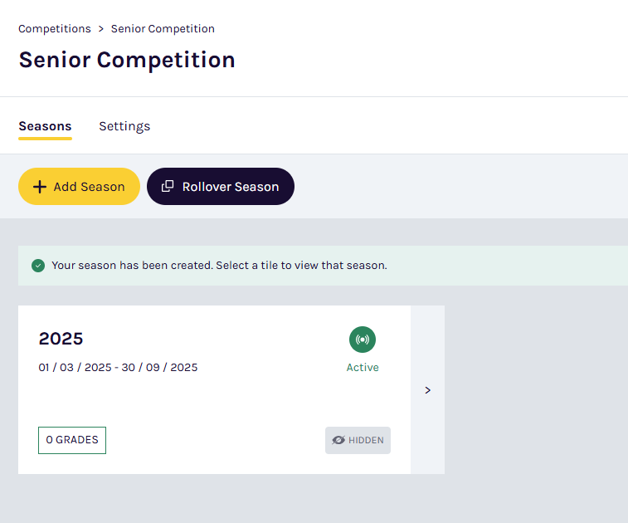Viewport: 628px width, 523px height.
Task: Click the Senior Competition page heading
Action: click(x=127, y=60)
